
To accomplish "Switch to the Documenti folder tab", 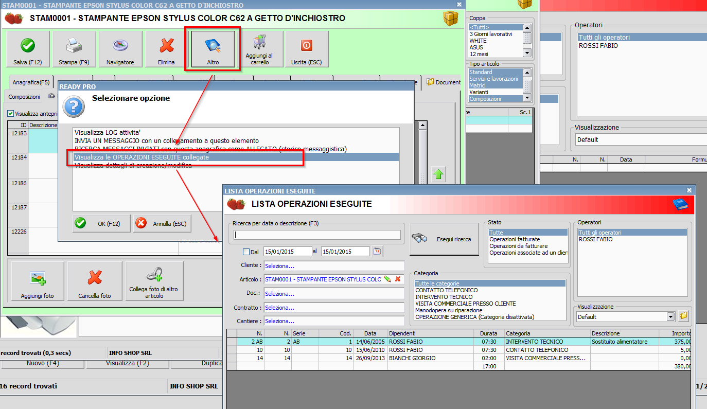I will pos(443,82).
